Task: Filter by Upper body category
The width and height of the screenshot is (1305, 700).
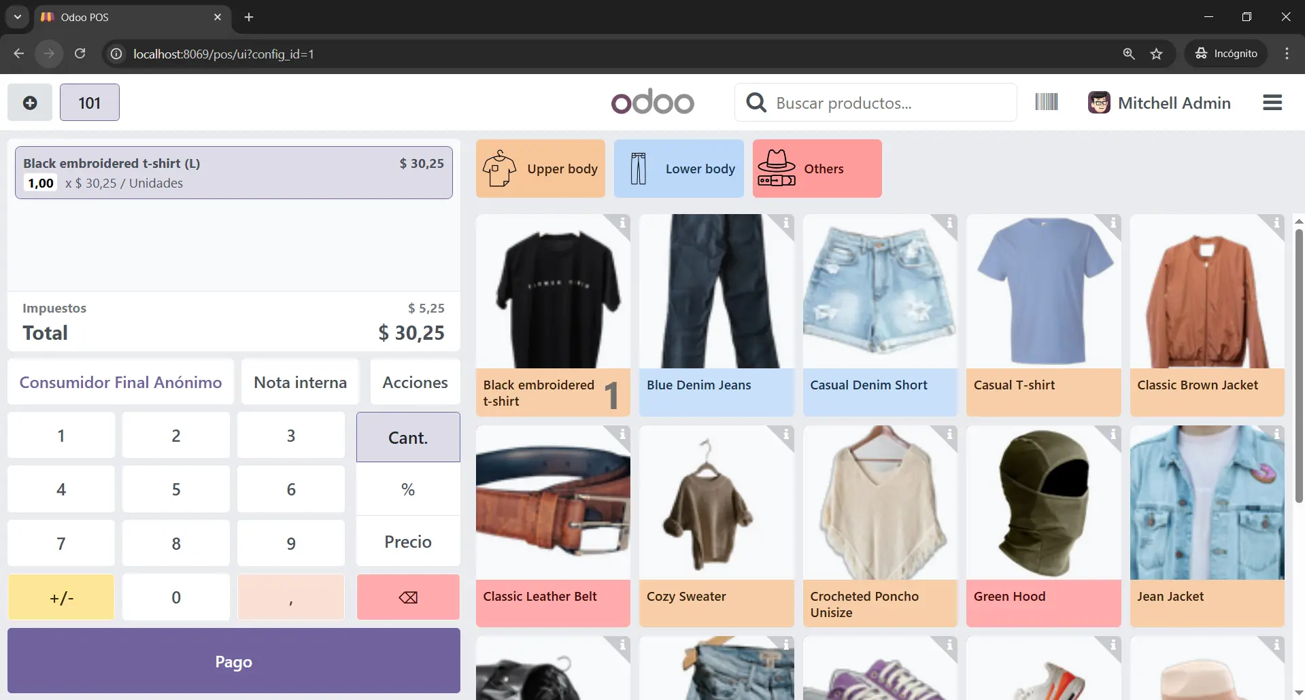Action: (x=541, y=169)
